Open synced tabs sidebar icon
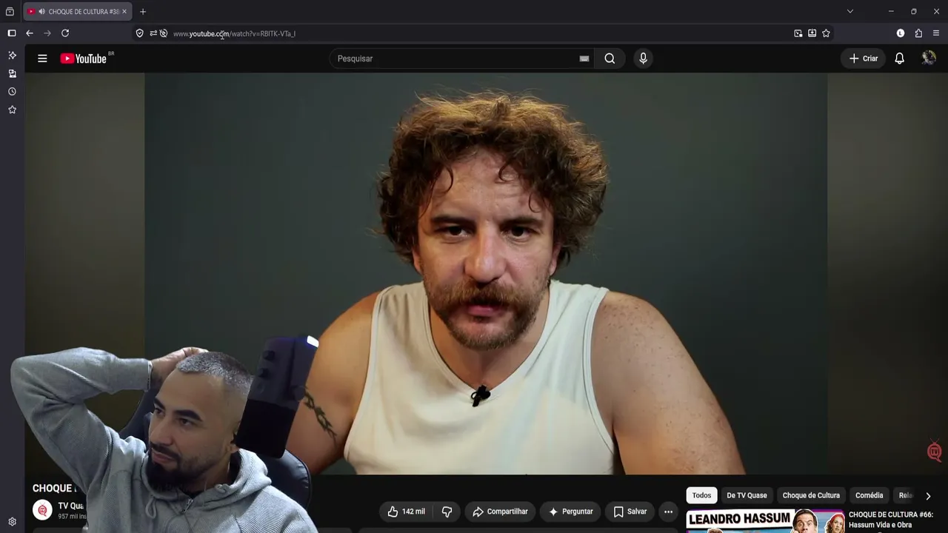Screen dimensions: 948x533 click(x=12, y=73)
